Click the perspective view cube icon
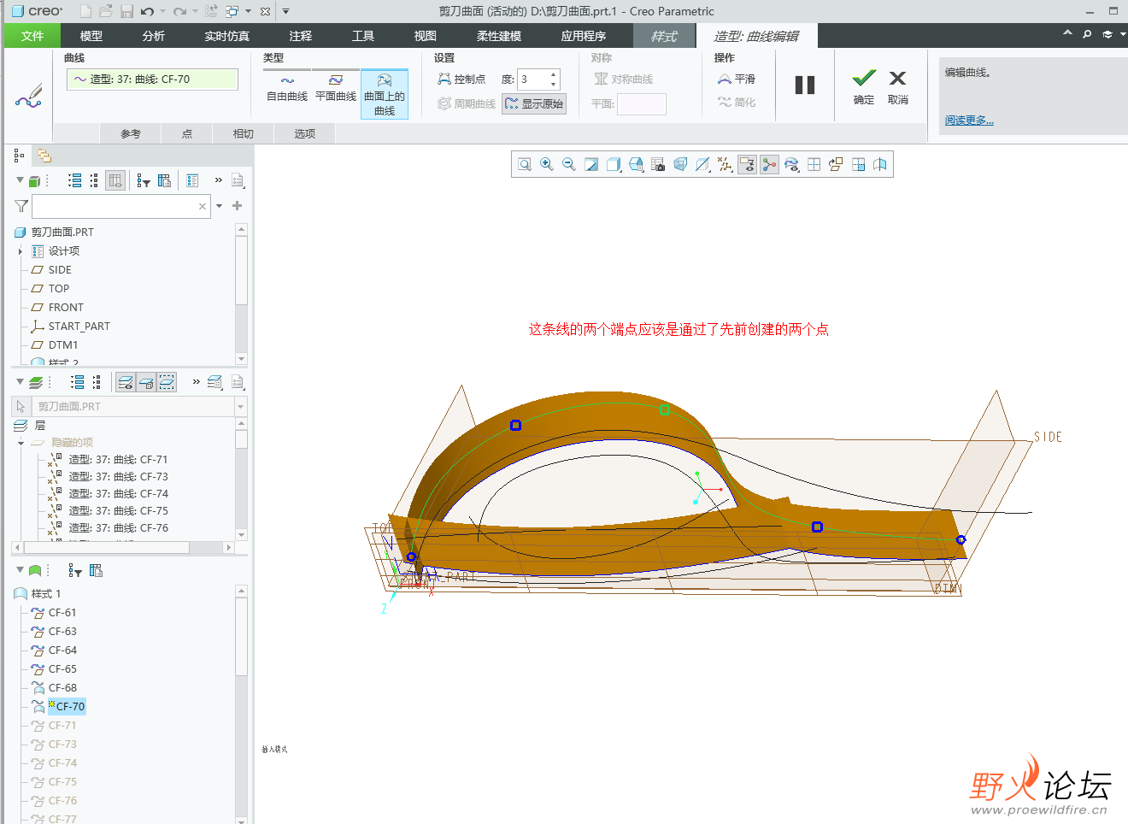This screenshot has width=1128, height=824. (x=680, y=164)
